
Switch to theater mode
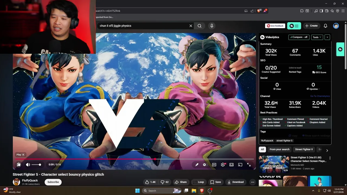[x=232, y=165]
